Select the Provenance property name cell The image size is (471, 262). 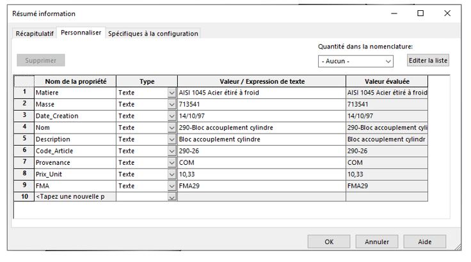[x=75, y=163]
